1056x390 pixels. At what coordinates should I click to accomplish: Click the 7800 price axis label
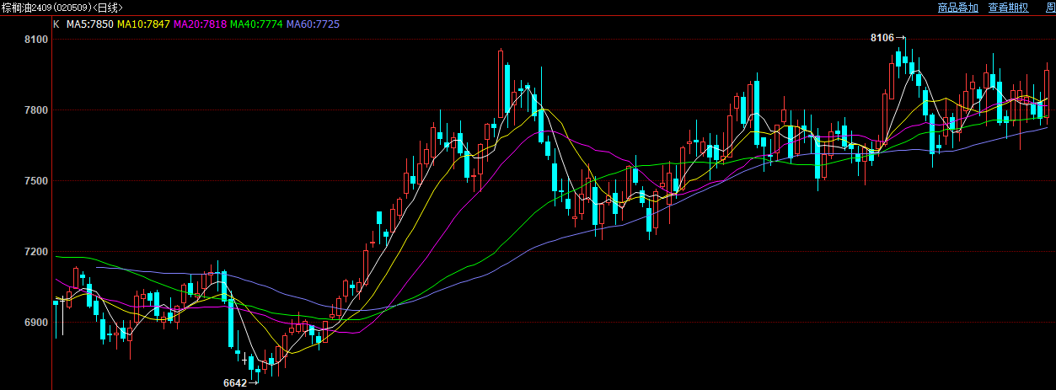[36, 110]
